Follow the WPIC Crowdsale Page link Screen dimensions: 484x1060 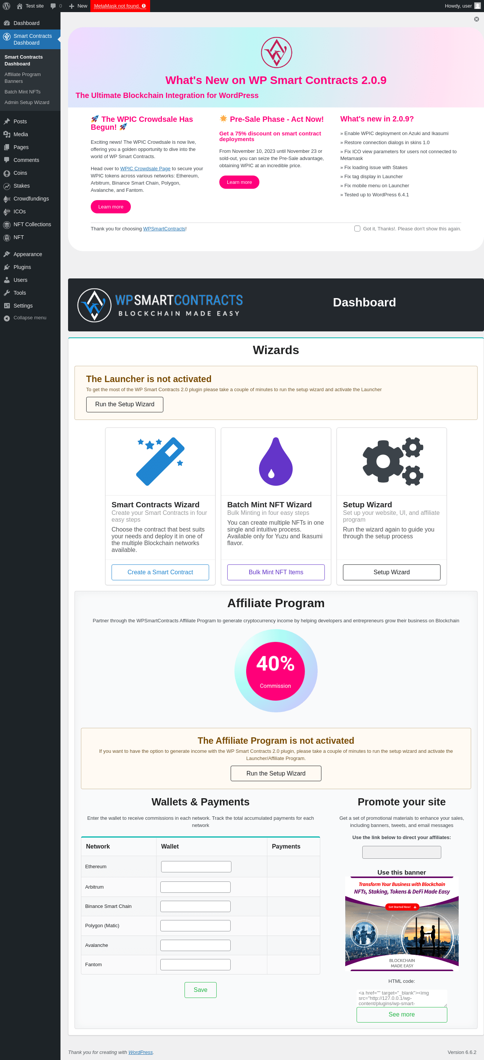pos(145,169)
